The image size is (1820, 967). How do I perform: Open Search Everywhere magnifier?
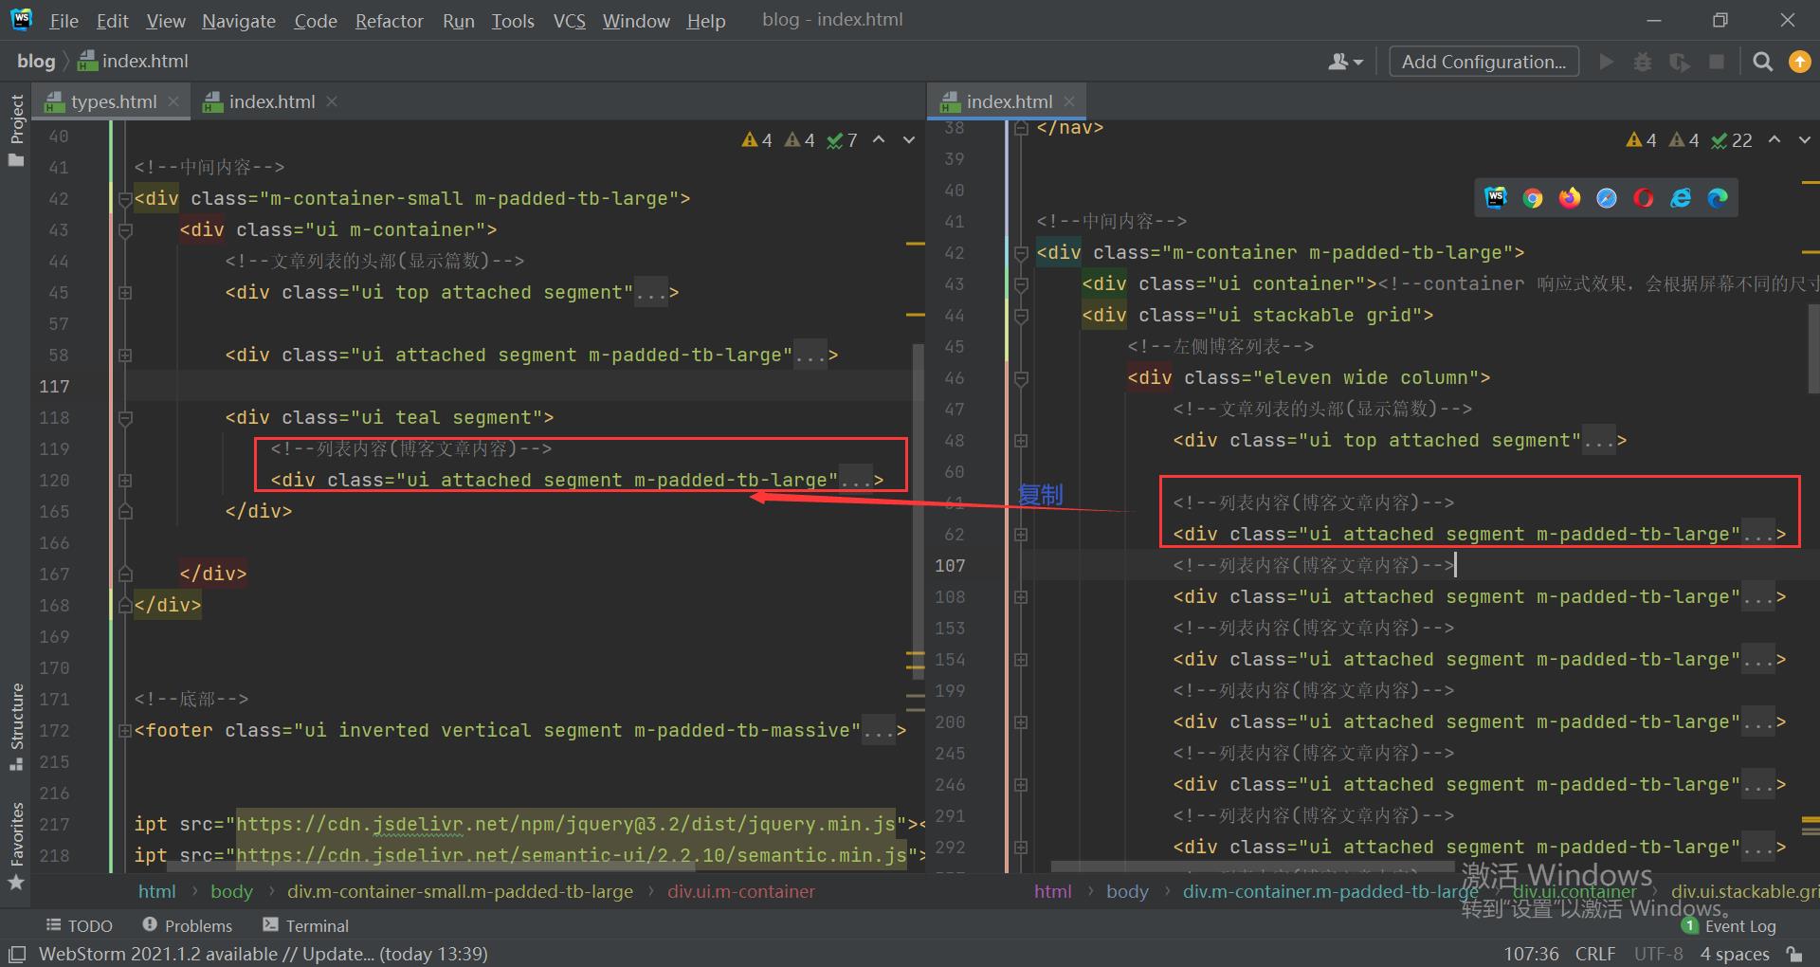pos(1762,62)
